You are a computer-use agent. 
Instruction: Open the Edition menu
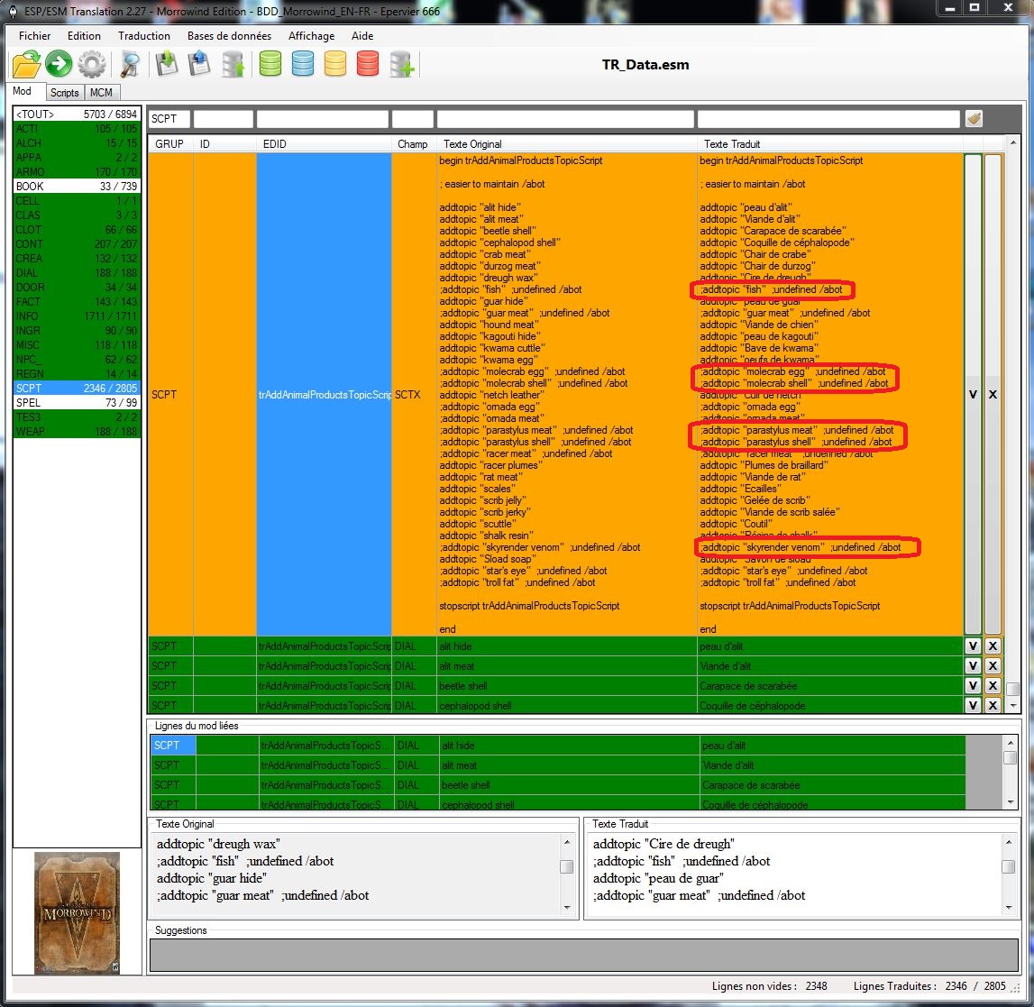tap(85, 36)
